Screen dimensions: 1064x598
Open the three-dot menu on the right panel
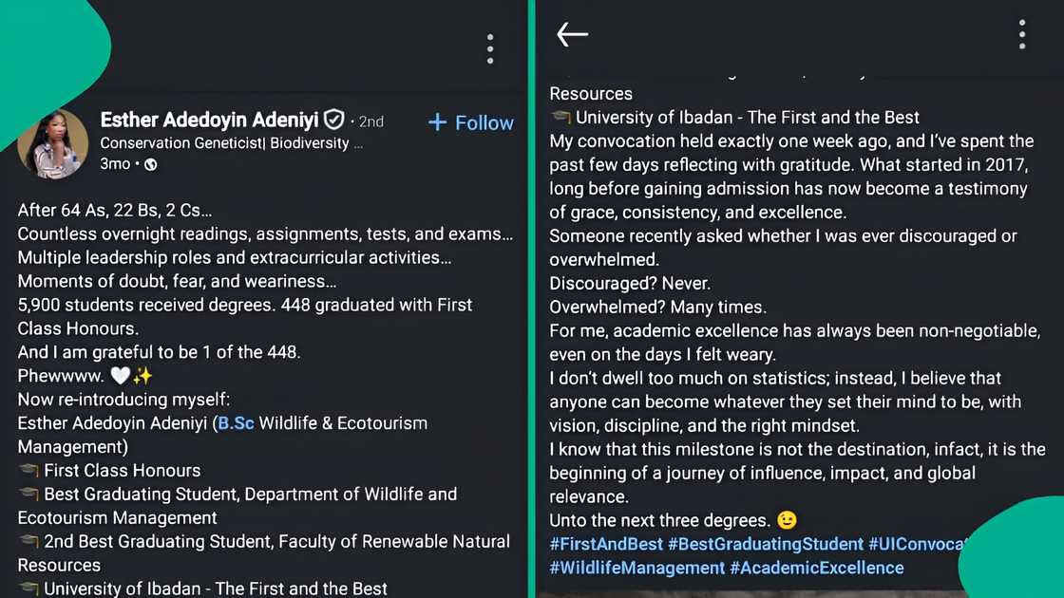pos(1021,34)
